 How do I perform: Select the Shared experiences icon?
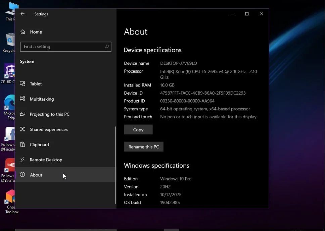(x=22, y=129)
